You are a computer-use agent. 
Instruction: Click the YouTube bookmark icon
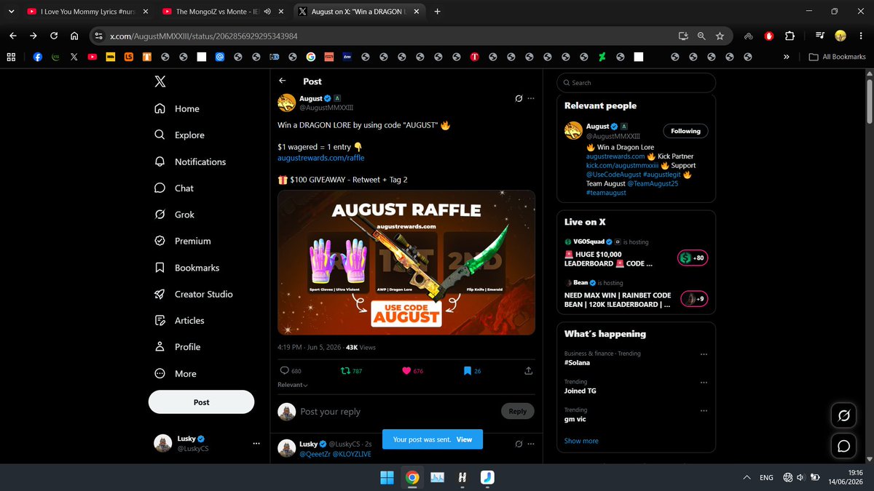coord(92,57)
